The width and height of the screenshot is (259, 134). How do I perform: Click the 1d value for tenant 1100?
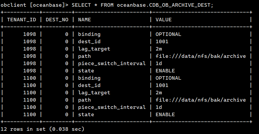159,107
